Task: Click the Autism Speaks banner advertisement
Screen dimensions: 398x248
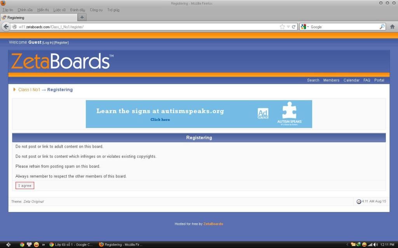Action: [x=199, y=114]
